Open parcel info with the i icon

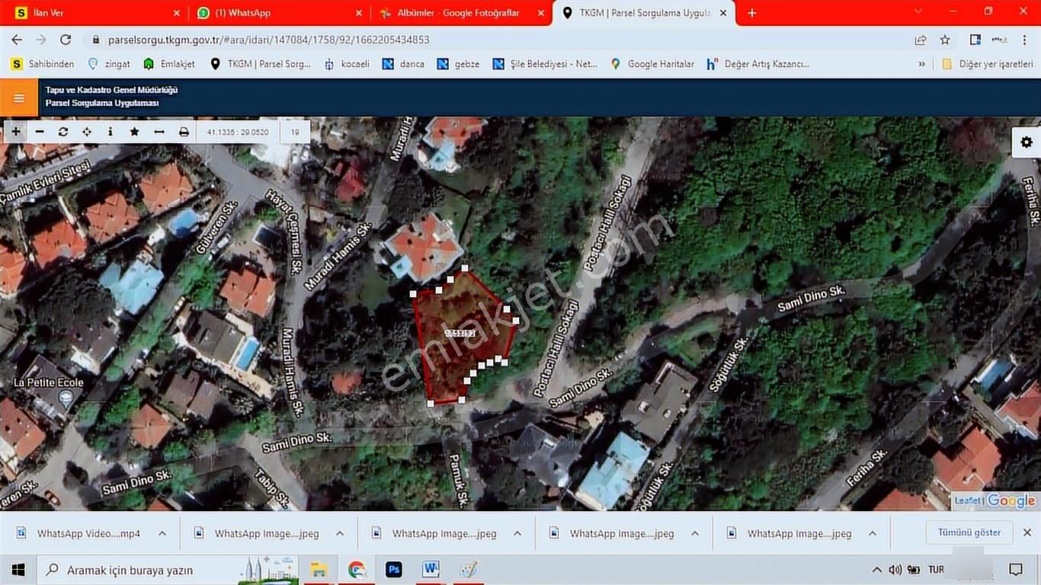110,131
